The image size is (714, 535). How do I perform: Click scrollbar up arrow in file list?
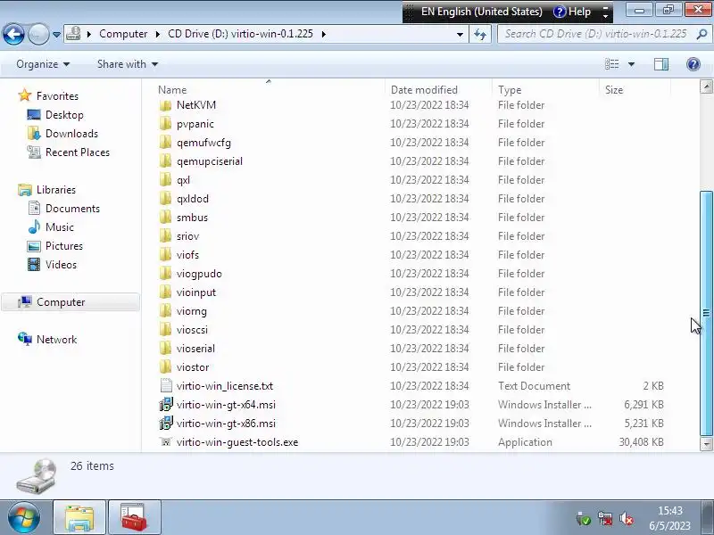click(706, 86)
